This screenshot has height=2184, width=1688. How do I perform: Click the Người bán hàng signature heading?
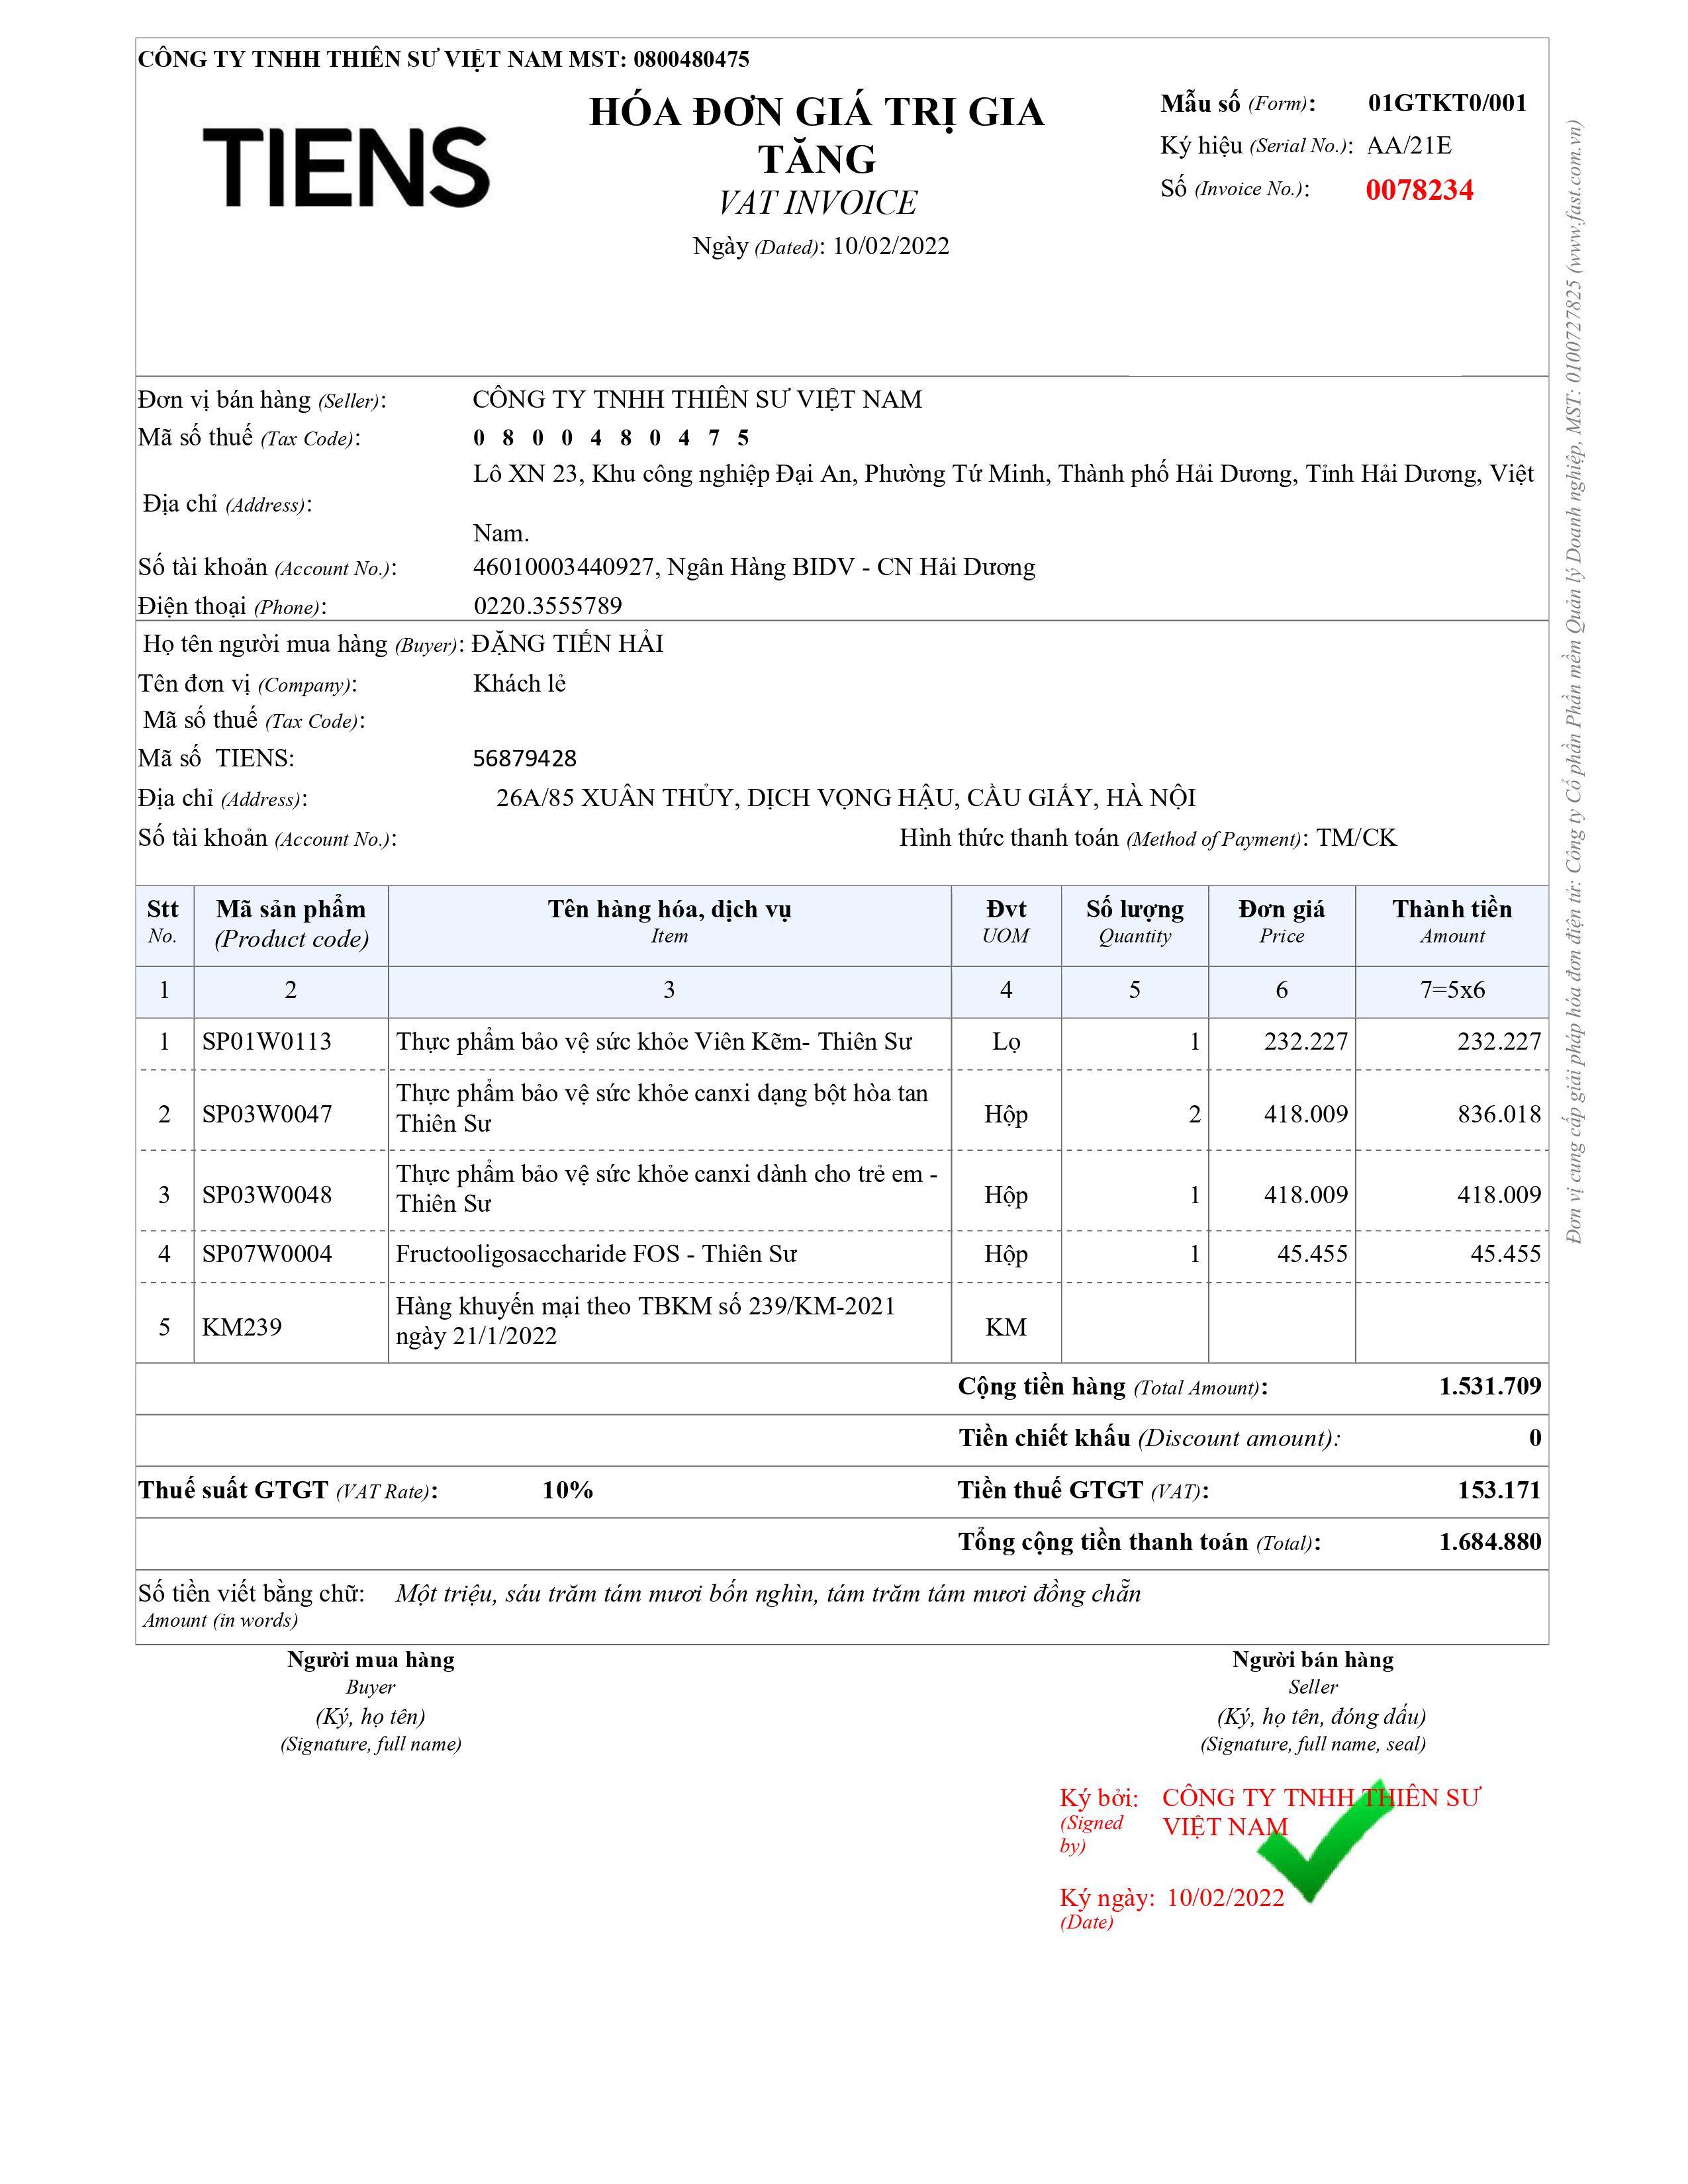1313,1660
